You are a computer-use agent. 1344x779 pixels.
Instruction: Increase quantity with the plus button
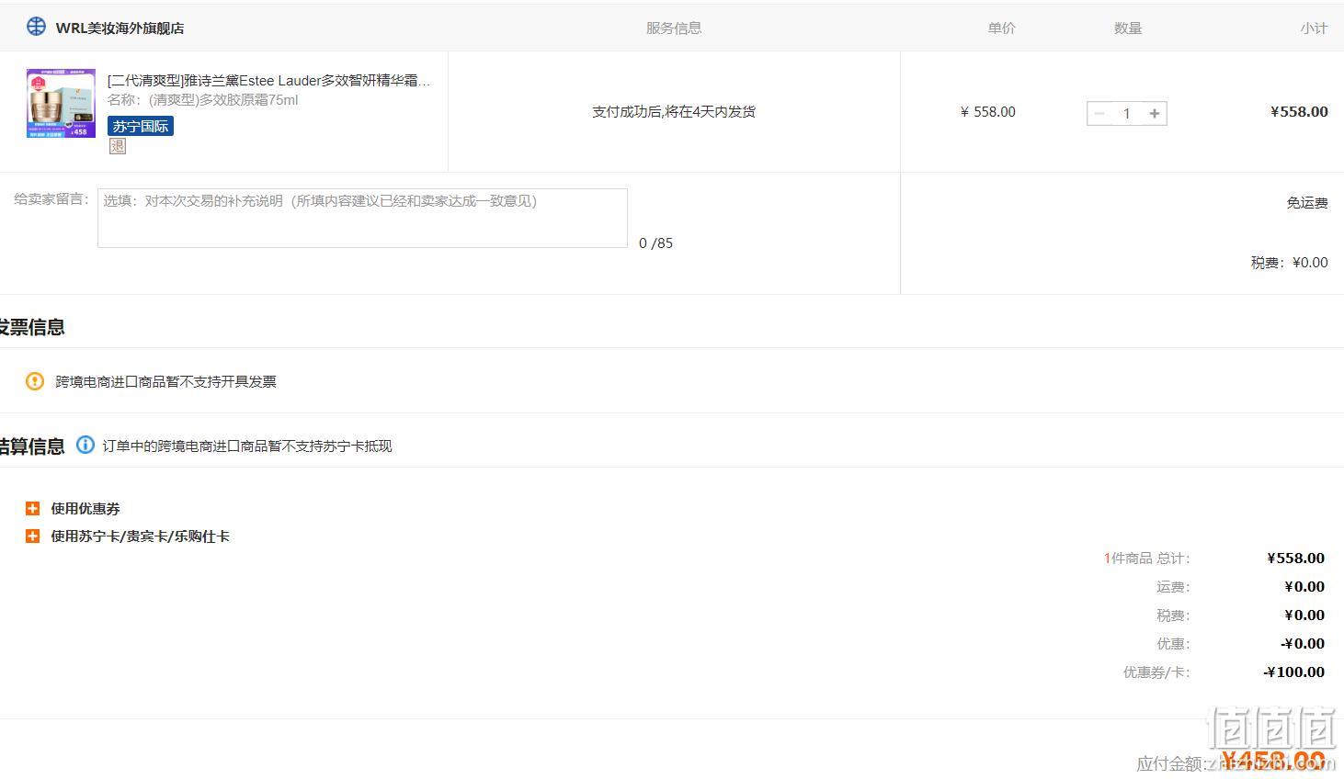coord(1155,113)
